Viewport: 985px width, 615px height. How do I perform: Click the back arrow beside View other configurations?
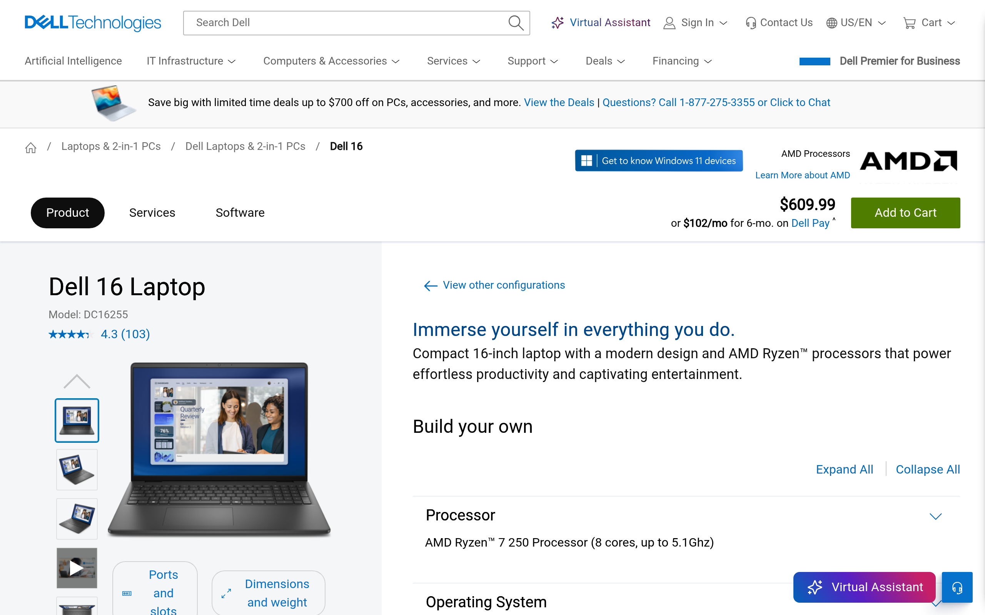pyautogui.click(x=431, y=286)
